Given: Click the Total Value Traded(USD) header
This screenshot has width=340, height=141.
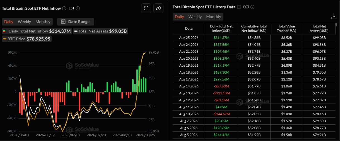Looking at the screenshot, I should click(287, 29).
